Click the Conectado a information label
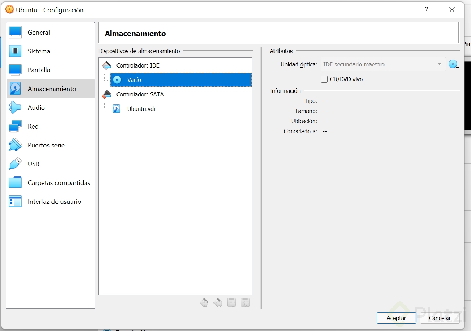This screenshot has width=471, height=331. [301, 131]
